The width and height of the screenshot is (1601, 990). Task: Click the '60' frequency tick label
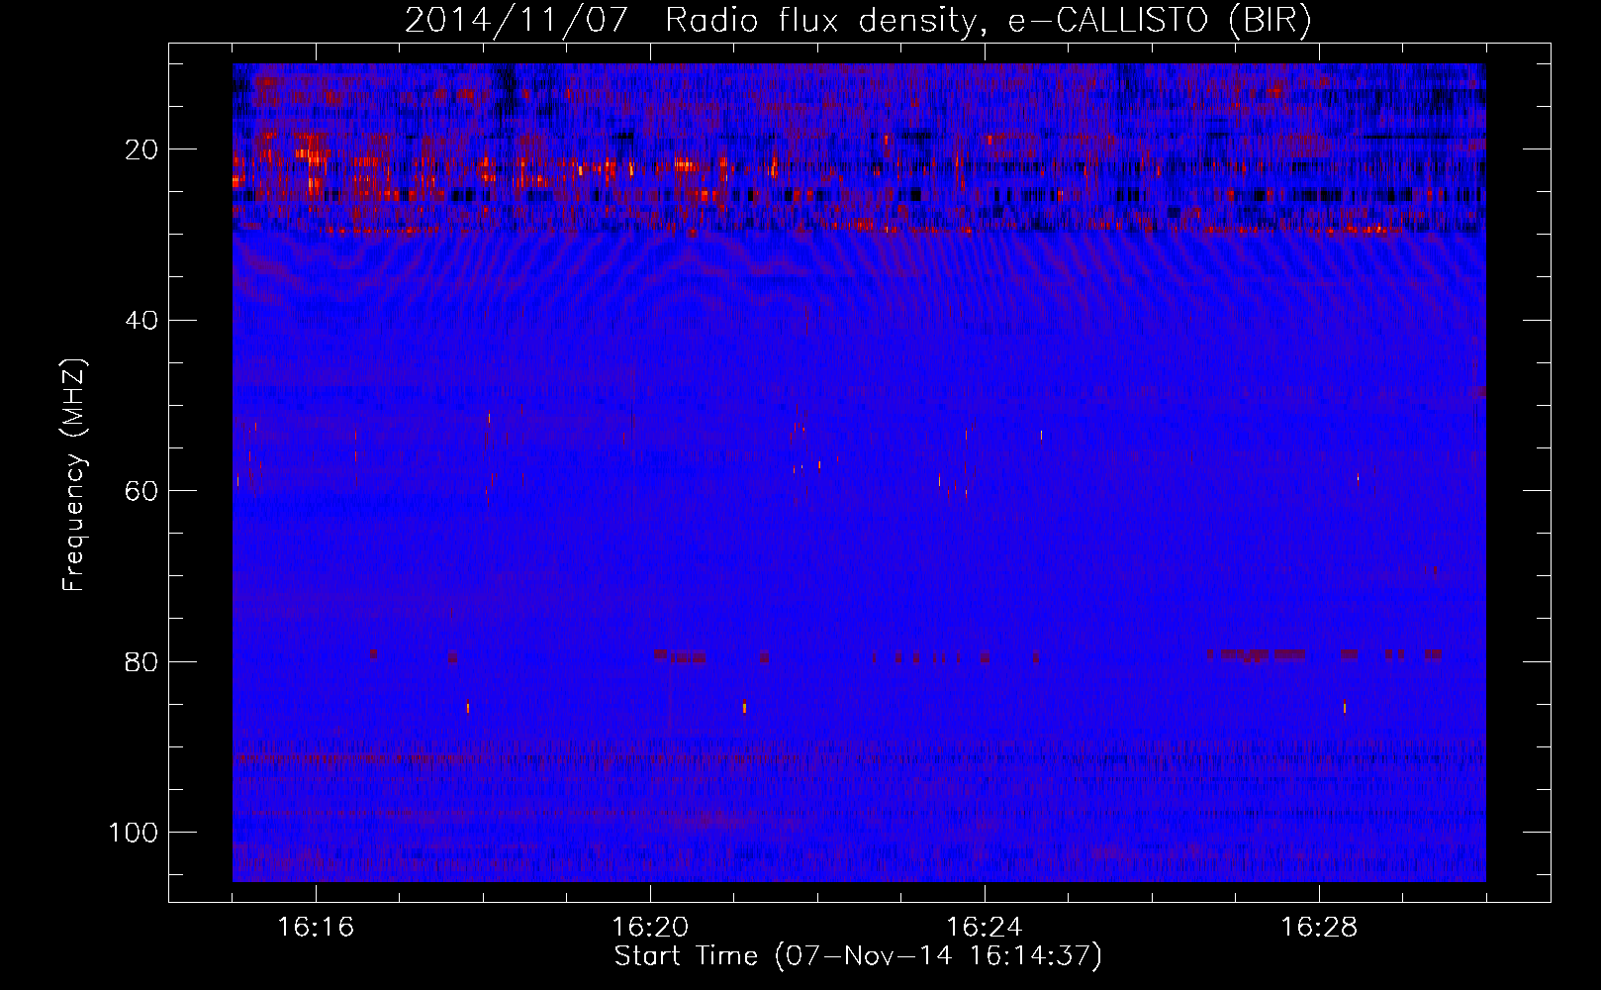coord(142,491)
